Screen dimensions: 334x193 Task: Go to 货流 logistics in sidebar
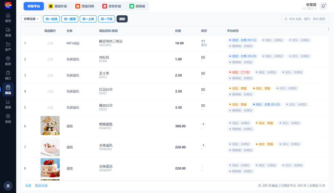click(8, 32)
